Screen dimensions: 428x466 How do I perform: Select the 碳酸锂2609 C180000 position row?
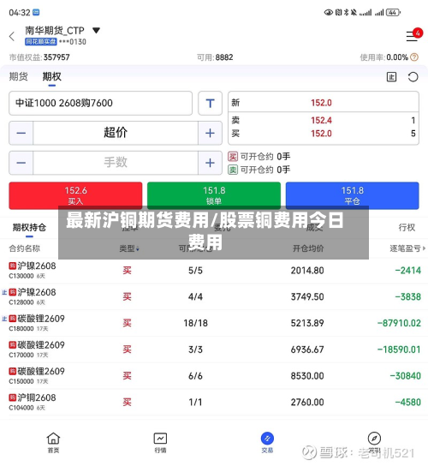coord(214,323)
